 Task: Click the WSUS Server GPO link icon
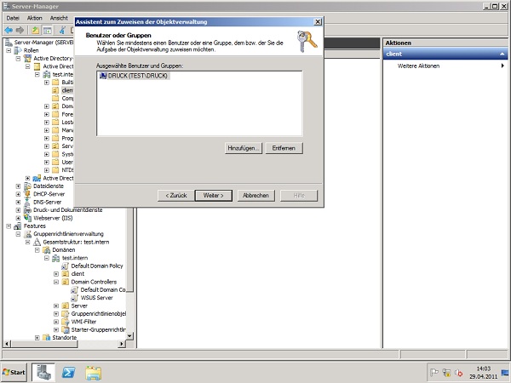pos(75,298)
